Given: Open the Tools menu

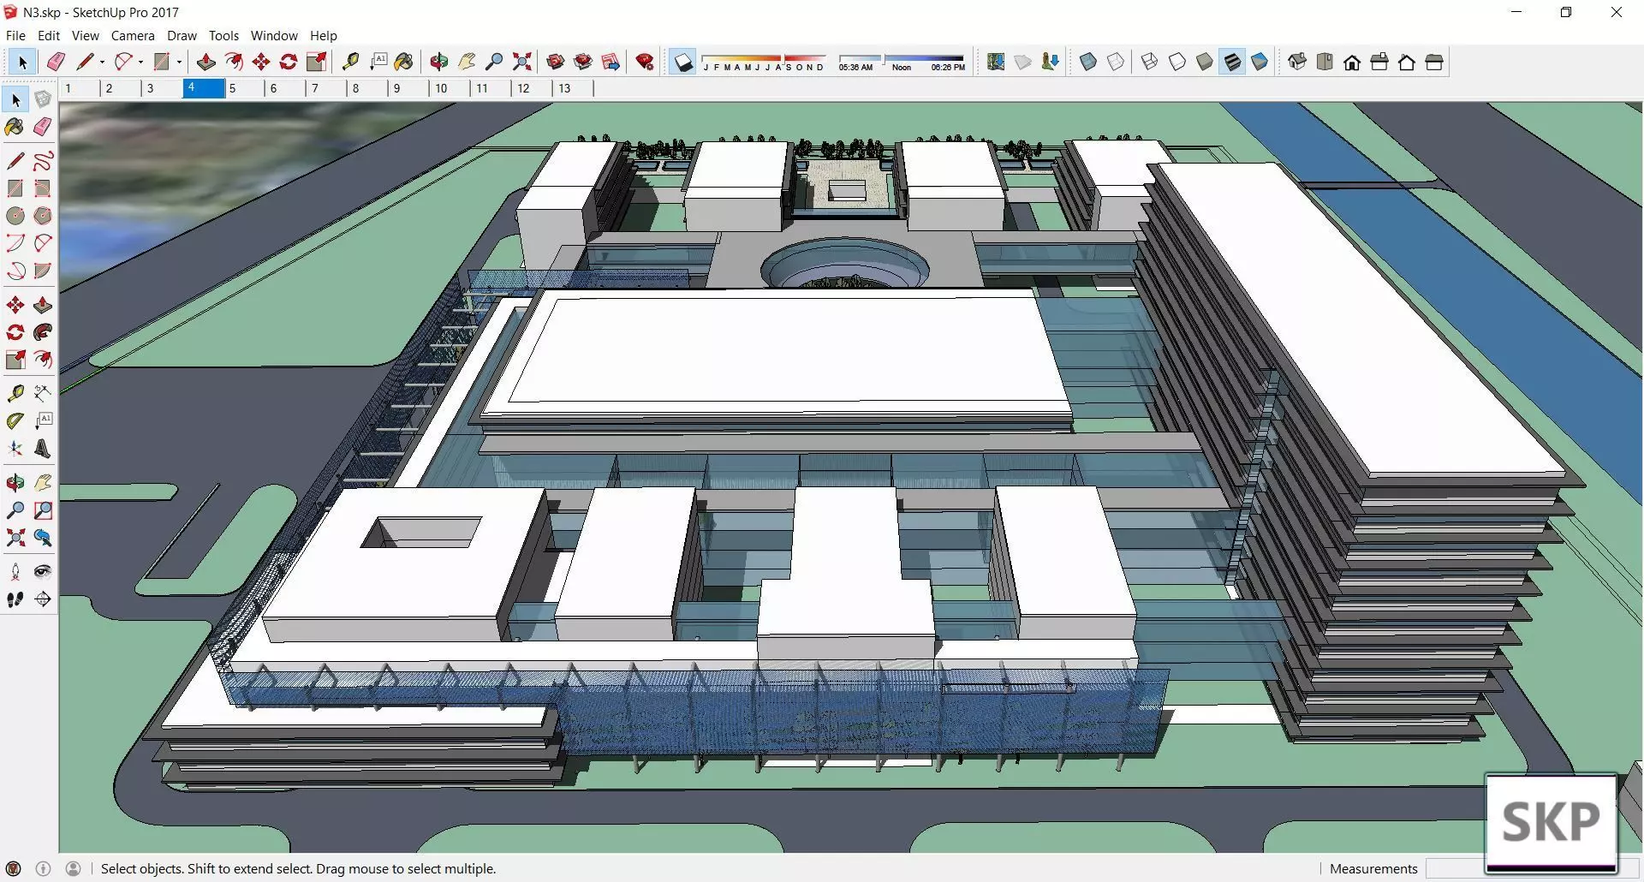Looking at the screenshot, I should pos(223,35).
